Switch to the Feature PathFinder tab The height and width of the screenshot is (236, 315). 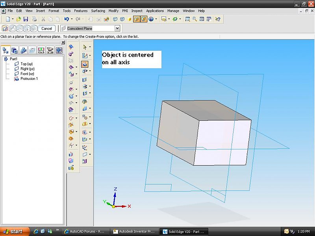tap(6, 50)
